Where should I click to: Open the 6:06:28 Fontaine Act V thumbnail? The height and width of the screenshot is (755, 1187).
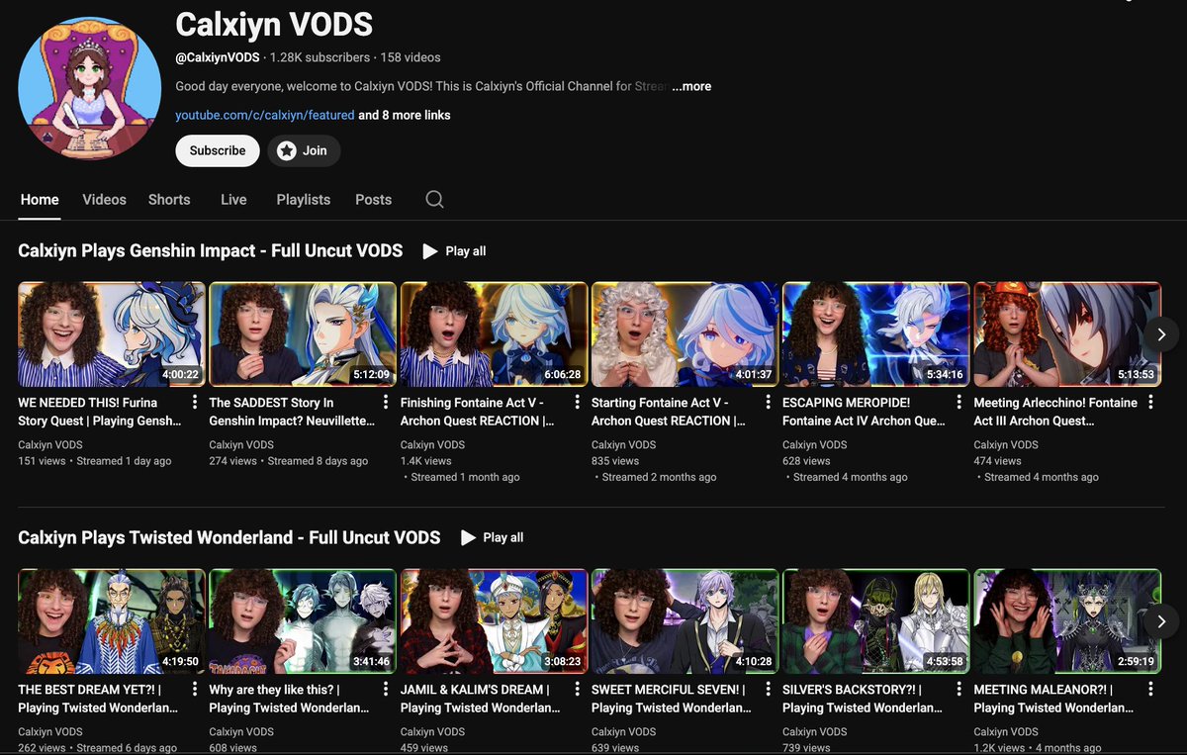coord(494,334)
